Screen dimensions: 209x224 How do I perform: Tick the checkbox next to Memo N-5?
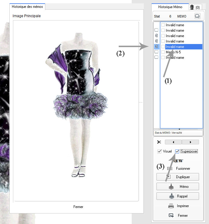point(163,52)
